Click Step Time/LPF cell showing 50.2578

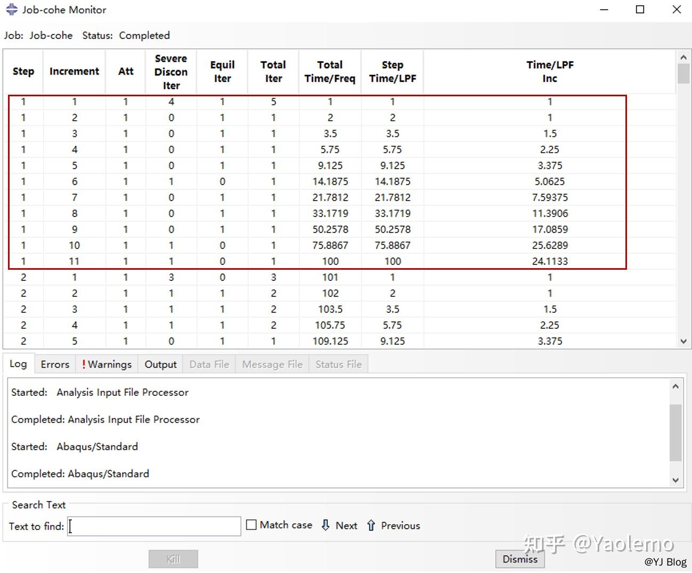coord(393,229)
